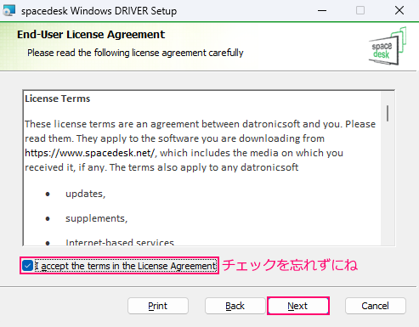
Task: Open the https://www.spacedesk.net/ link
Action: click(x=89, y=153)
